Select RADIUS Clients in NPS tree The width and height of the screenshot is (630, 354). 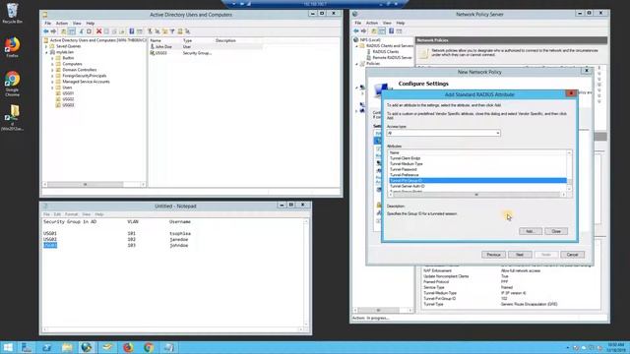click(x=386, y=52)
